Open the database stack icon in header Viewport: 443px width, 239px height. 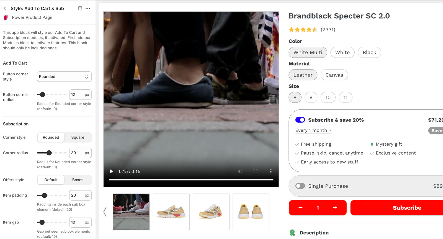tap(80, 8)
